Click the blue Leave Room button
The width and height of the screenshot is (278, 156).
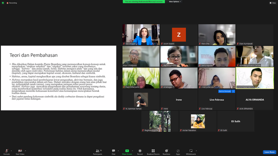(x=269, y=152)
